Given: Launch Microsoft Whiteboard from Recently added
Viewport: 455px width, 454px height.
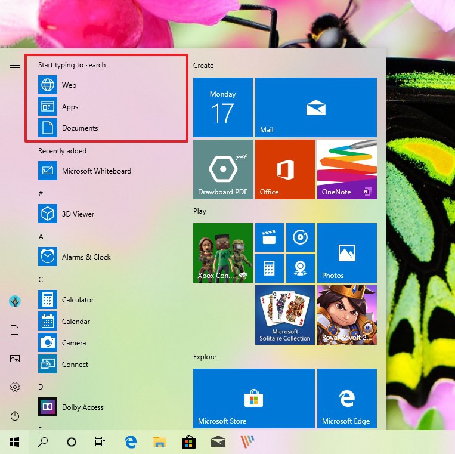Looking at the screenshot, I should tap(95, 171).
